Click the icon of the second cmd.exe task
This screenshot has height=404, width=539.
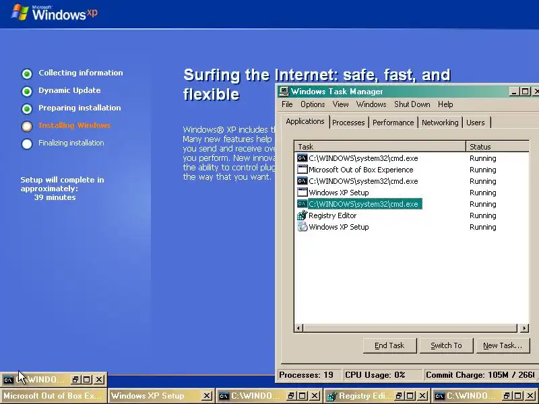[302, 181]
